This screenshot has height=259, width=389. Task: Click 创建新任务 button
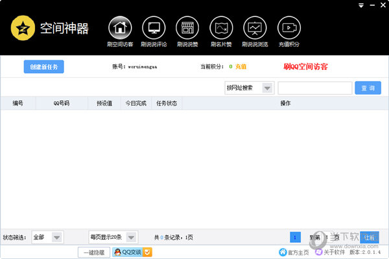[44, 67]
